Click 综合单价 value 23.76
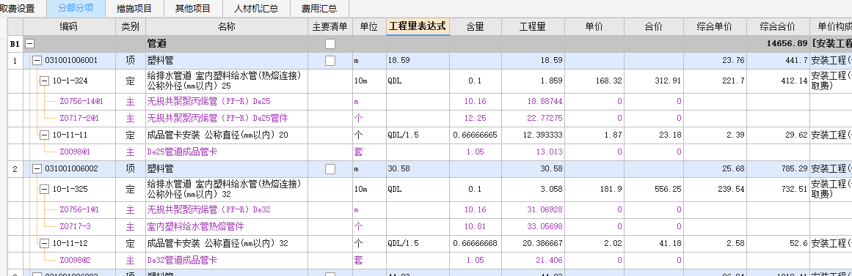852x276 pixels. click(x=734, y=61)
